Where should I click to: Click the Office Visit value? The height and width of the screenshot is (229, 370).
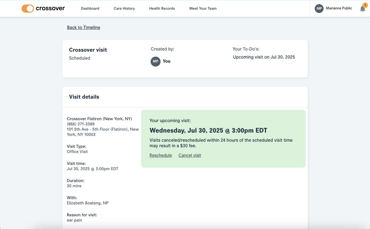tap(77, 152)
